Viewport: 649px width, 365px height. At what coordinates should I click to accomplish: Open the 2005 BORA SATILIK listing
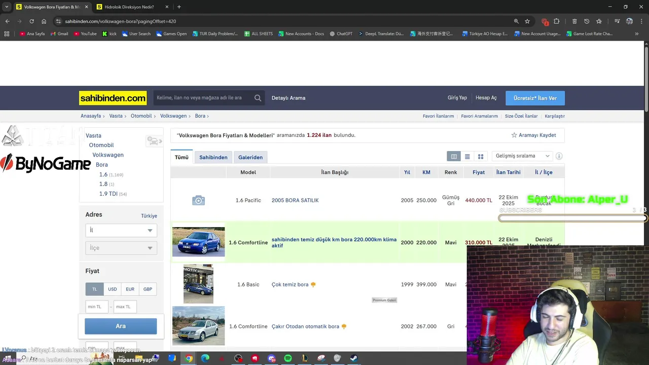295,200
